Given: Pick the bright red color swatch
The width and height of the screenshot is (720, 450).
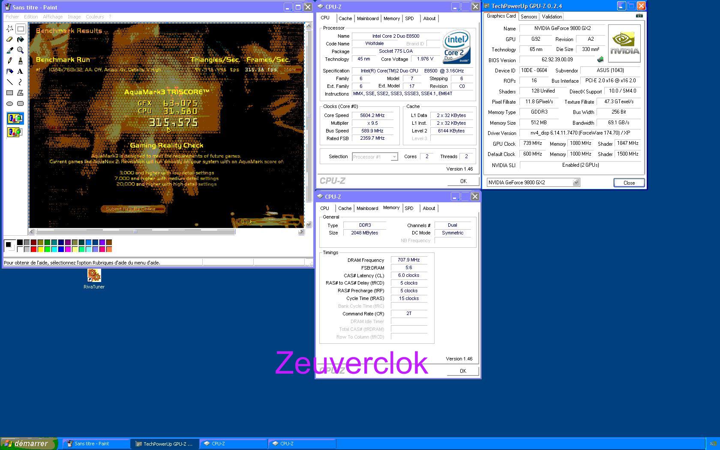Looking at the screenshot, I should [33, 249].
